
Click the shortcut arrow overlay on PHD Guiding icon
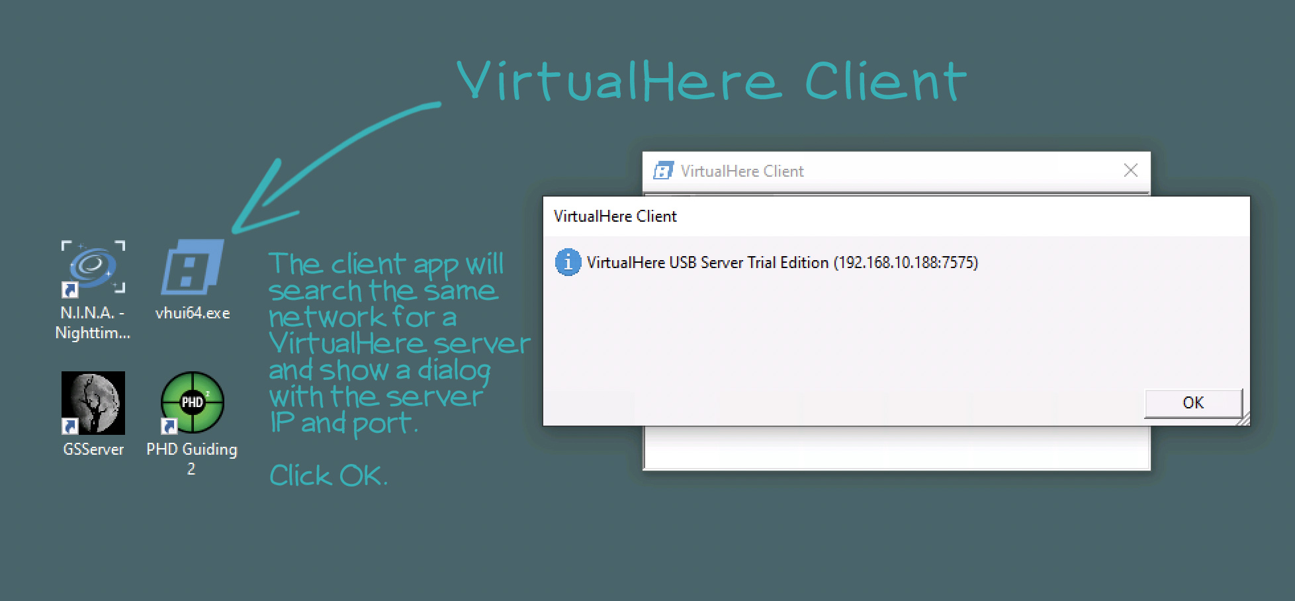[x=169, y=426]
